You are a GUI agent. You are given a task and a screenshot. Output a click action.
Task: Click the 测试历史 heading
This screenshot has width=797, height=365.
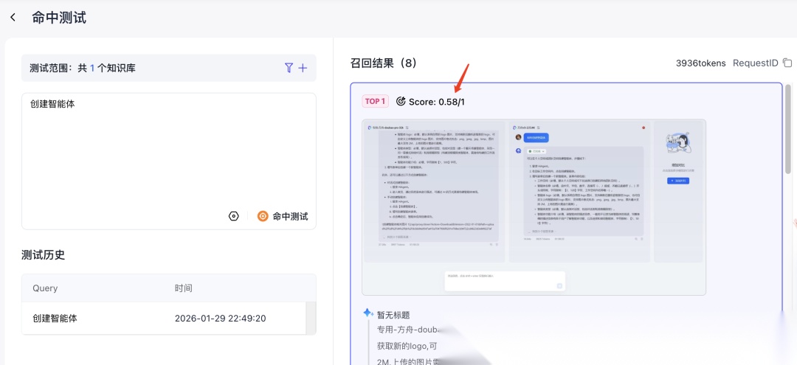tap(44, 255)
